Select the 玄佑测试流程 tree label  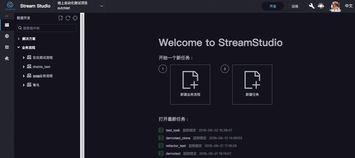pyautogui.click(x=43, y=58)
